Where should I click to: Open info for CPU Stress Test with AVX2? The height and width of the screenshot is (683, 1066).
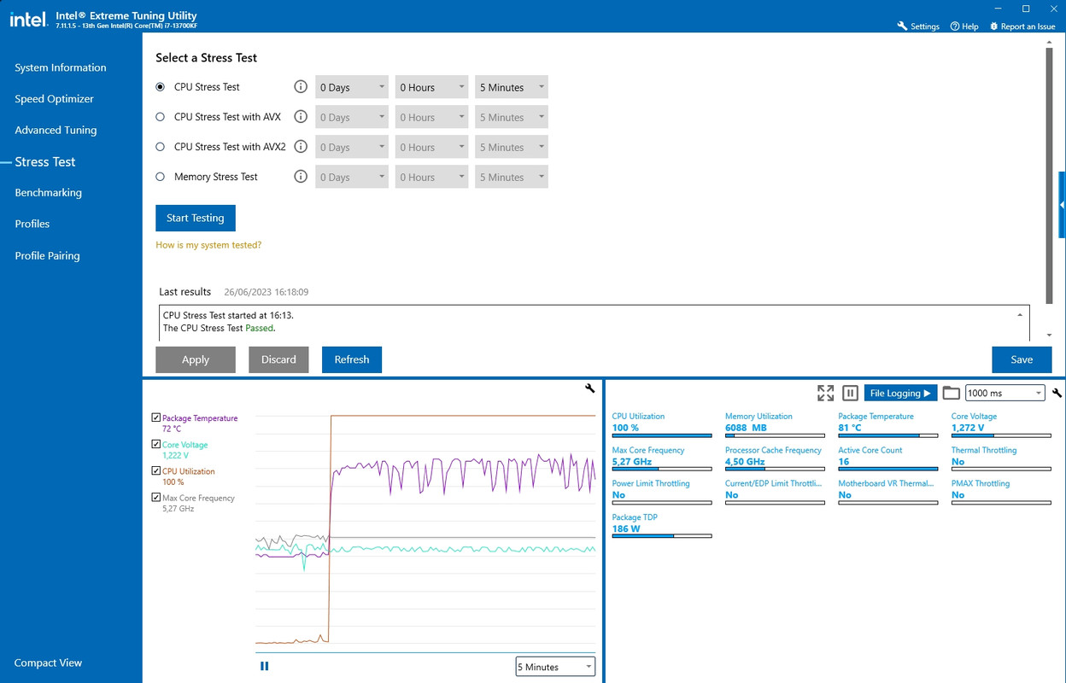[301, 147]
